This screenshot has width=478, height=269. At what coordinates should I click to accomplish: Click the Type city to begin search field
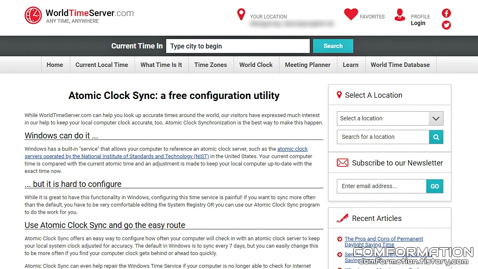[x=238, y=46]
